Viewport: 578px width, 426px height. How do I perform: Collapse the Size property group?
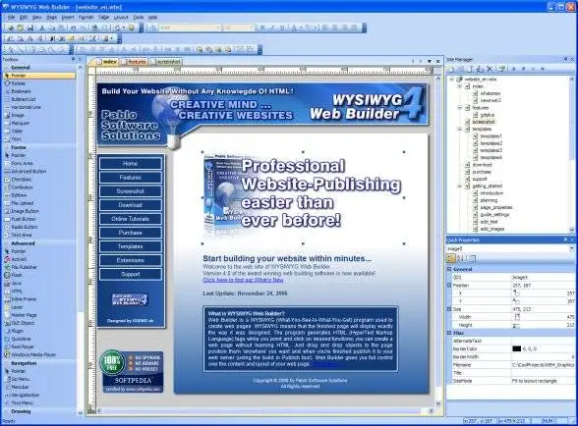(x=449, y=309)
